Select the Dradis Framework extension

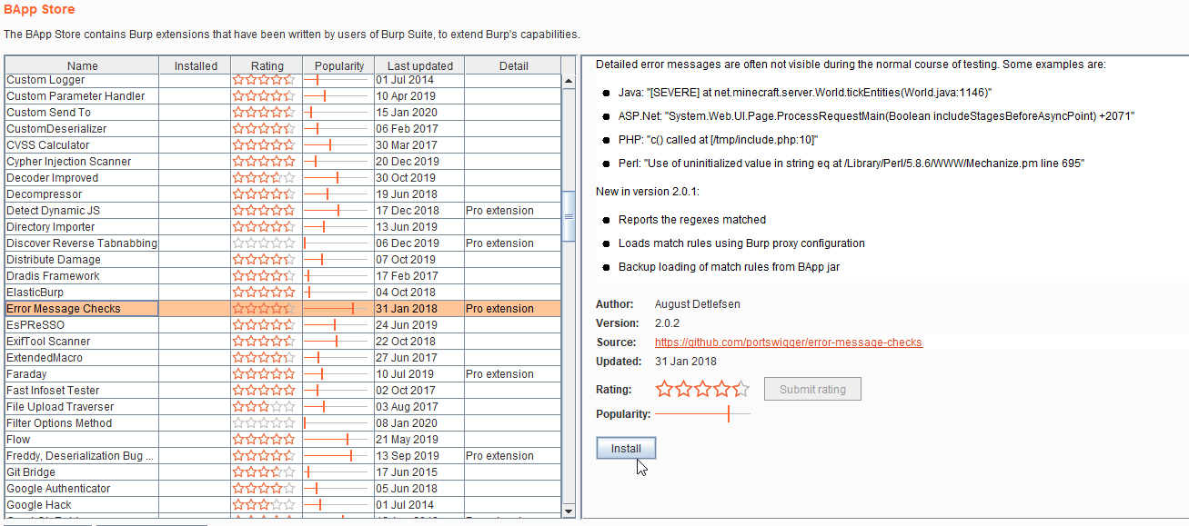pyautogui.click(x=283, y=276)
